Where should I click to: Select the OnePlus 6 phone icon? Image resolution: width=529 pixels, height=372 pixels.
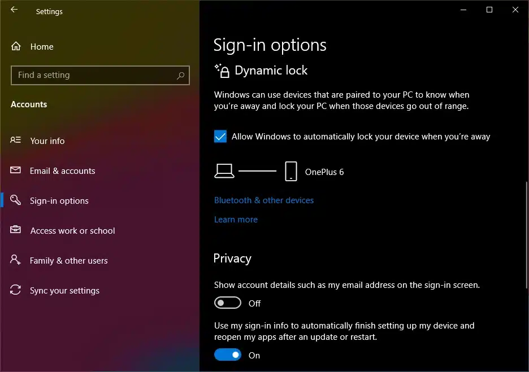[x=290, y=170]
